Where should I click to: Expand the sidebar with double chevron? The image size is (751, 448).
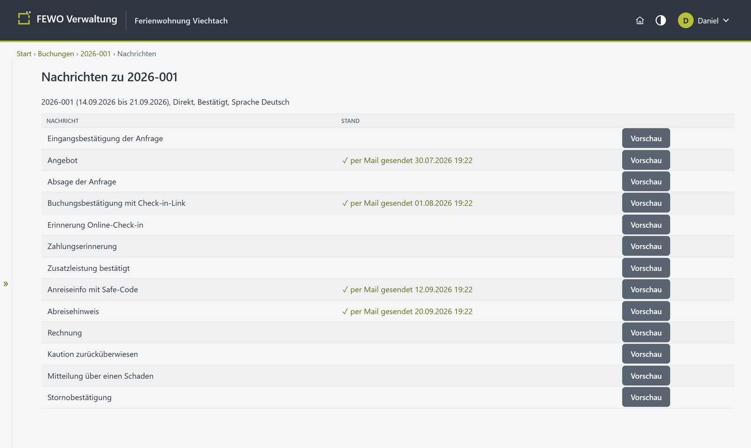[x=6, y=284]
